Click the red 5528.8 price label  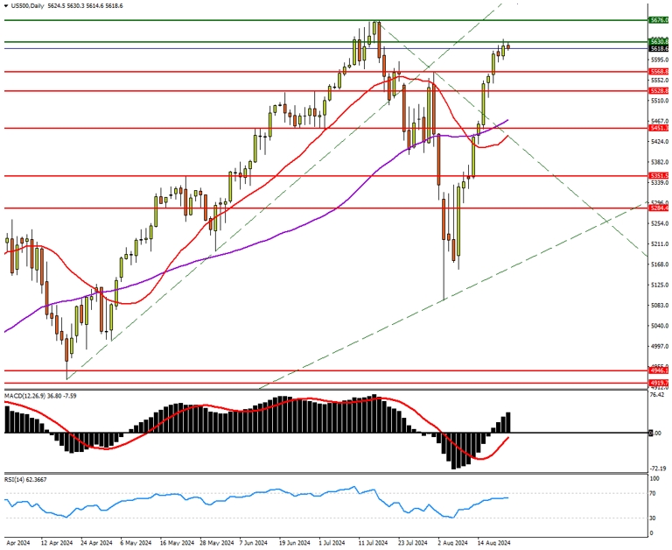pos(659,90)
